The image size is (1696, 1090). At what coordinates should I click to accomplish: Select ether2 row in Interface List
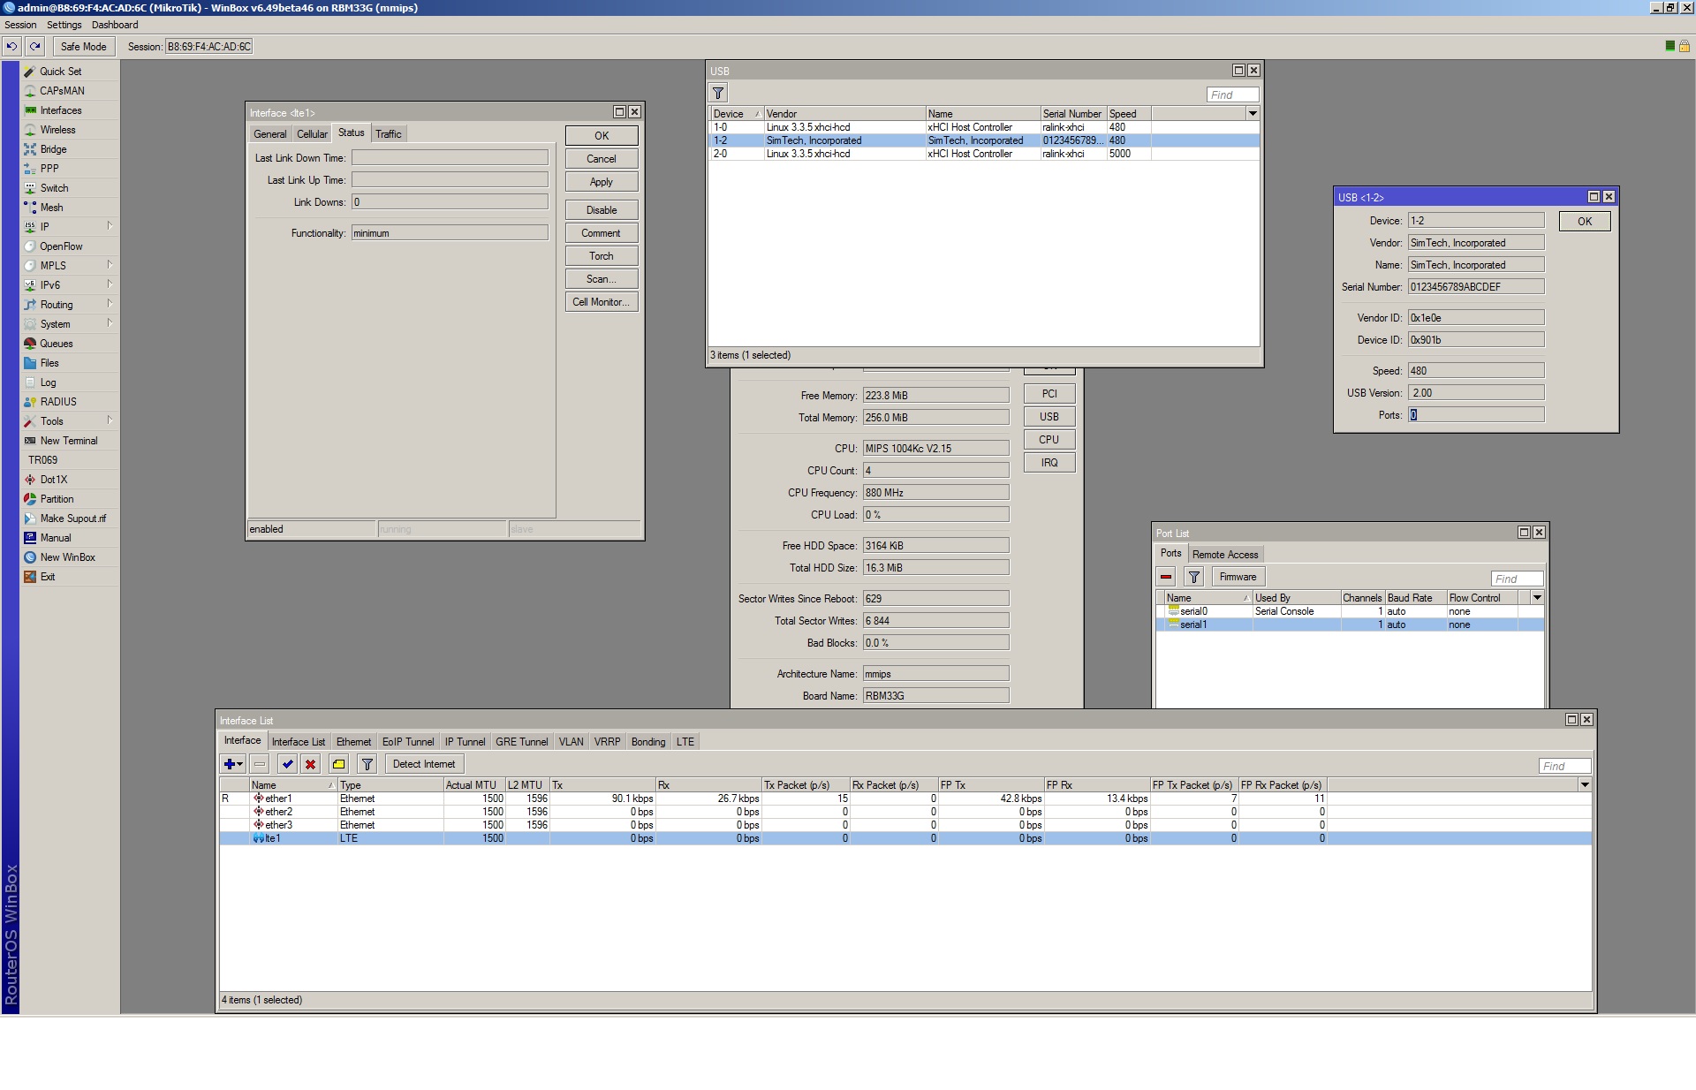905,812
